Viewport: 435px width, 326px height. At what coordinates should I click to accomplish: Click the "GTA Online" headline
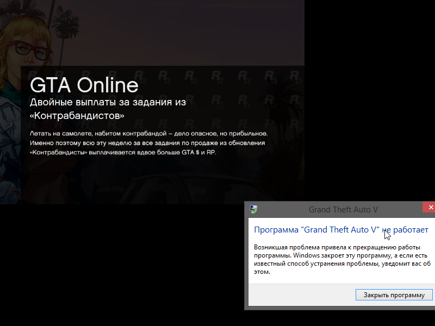tap(84, 85)
